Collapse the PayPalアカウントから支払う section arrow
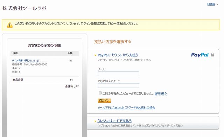This screenshot has width=224, height=137. (95, 55)
